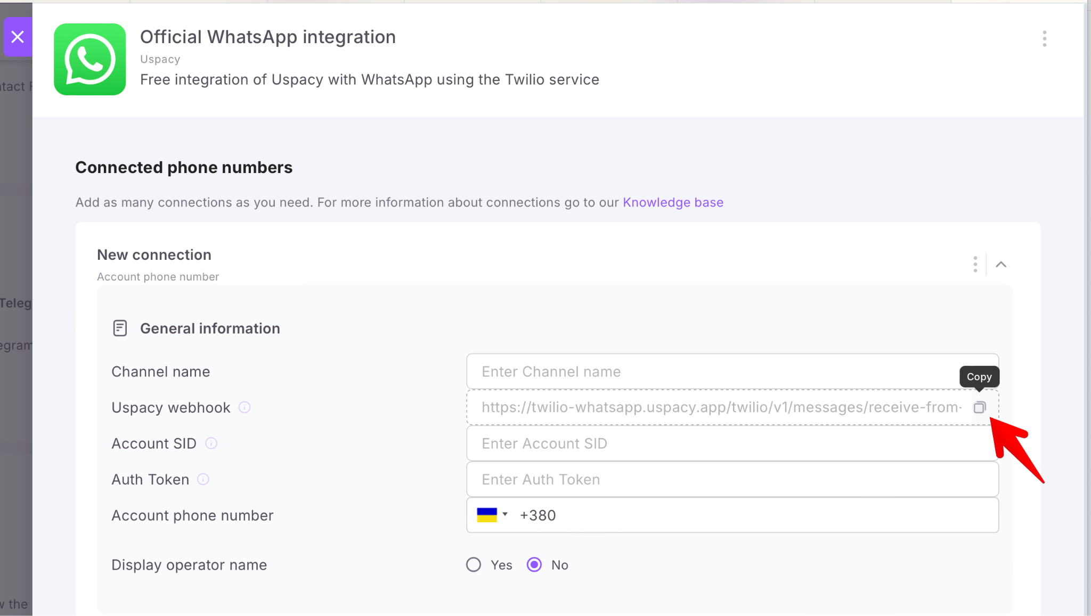Select No for Display operator name

[x=534, y=564]
